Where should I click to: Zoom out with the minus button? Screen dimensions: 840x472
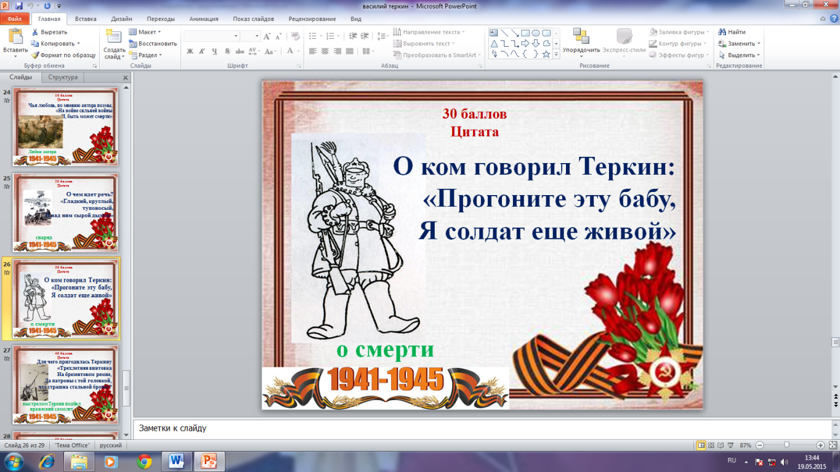pyautogui.click(x=759, y=445)
